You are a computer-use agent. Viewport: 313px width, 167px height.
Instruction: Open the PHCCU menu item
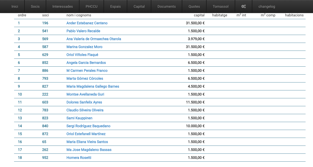pos(92,6)
